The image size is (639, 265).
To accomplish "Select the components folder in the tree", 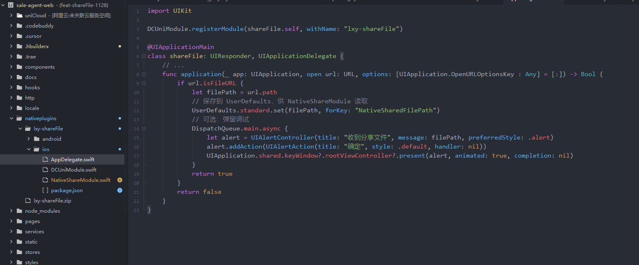I will point(40,67).
